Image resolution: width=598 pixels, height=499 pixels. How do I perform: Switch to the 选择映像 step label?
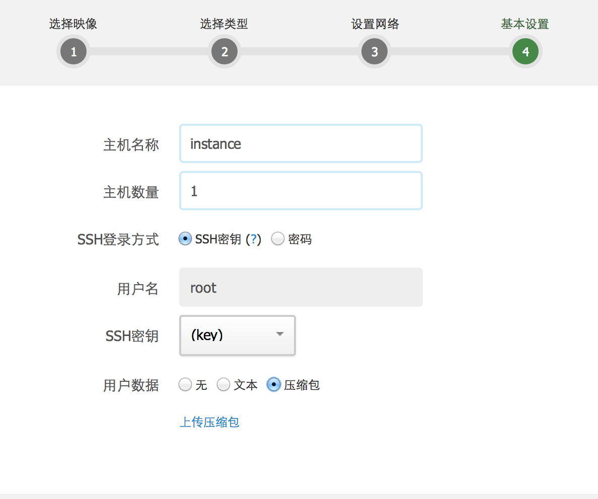click(73, 24)
